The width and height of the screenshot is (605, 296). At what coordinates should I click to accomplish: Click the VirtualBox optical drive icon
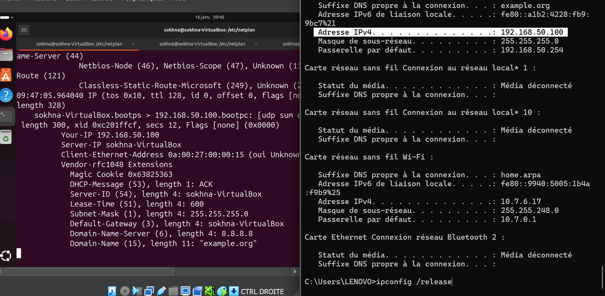[125, 291]
